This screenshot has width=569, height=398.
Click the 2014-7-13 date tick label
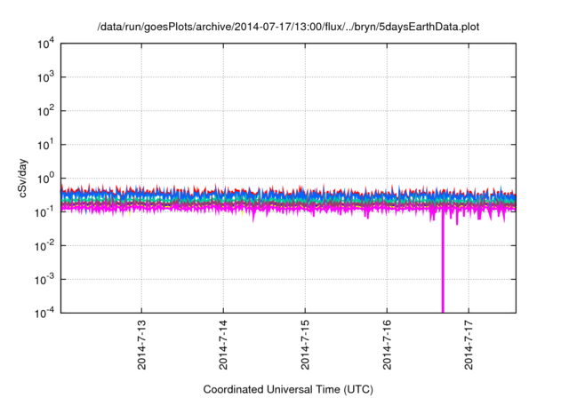[141, 345]
